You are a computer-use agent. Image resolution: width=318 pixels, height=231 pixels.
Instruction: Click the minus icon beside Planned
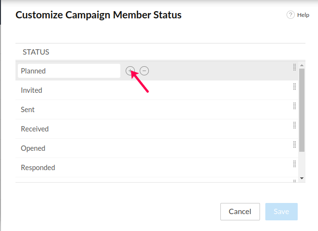tap(145, 71)
